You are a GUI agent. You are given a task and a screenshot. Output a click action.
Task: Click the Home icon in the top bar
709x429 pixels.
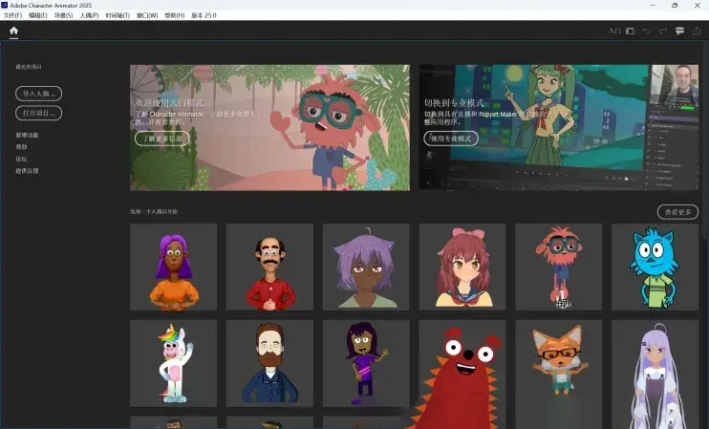click(13, 31)
